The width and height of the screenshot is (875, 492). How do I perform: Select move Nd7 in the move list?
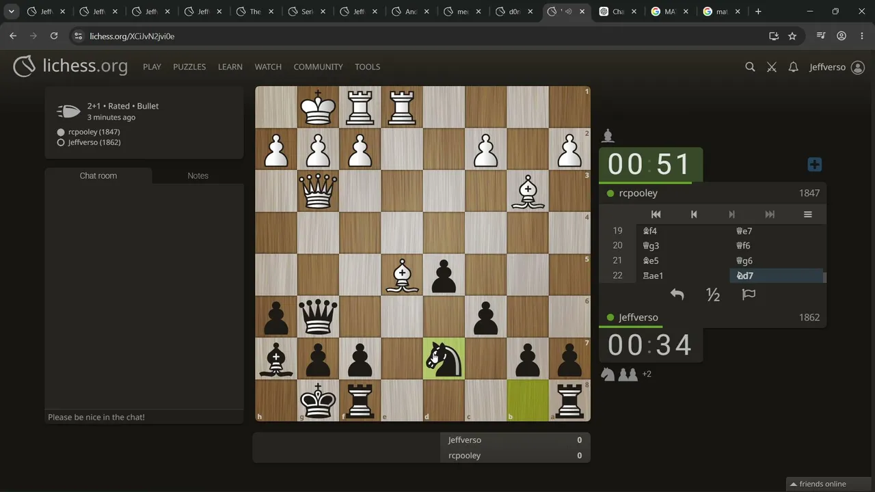coord(777,276)
